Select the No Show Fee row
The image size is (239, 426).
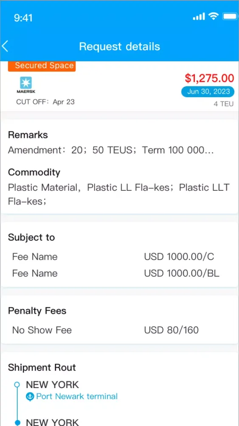pyautogui.click(x=119, y=330)
